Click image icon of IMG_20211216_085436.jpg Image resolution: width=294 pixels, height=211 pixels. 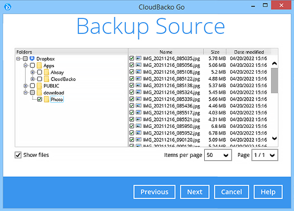tap(139, 106)
